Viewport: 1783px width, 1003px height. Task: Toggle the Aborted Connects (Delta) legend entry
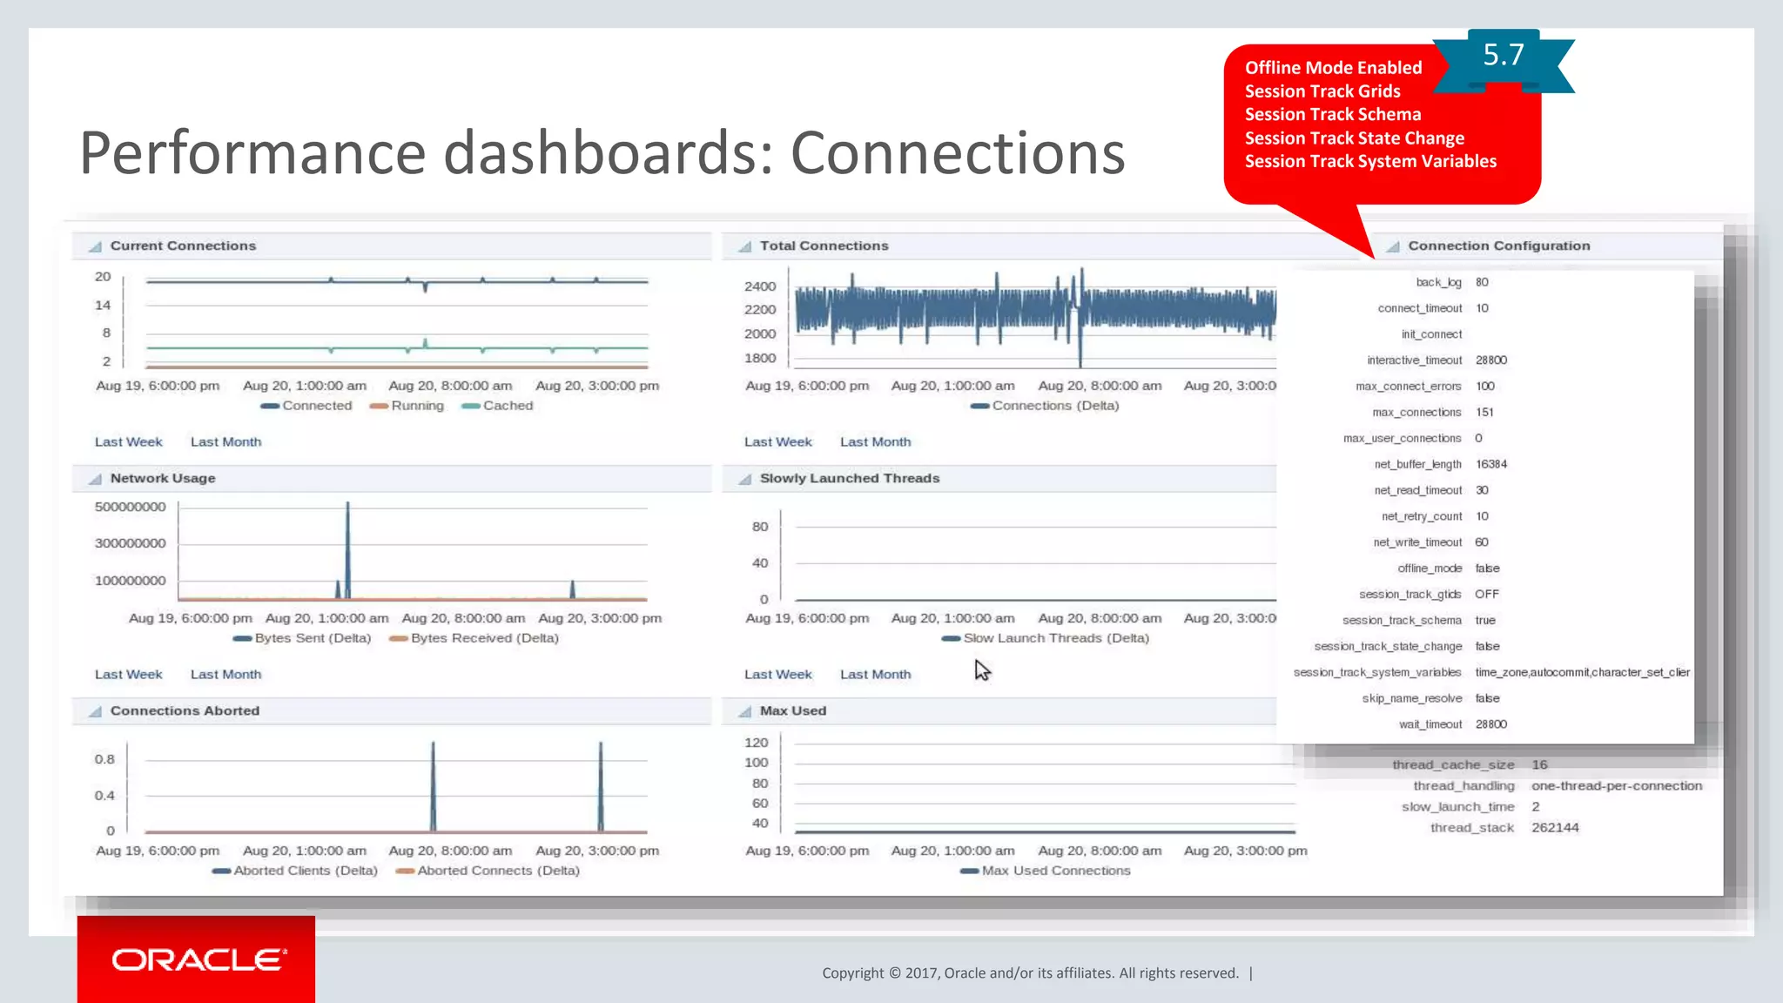click(x=488, y=871)
